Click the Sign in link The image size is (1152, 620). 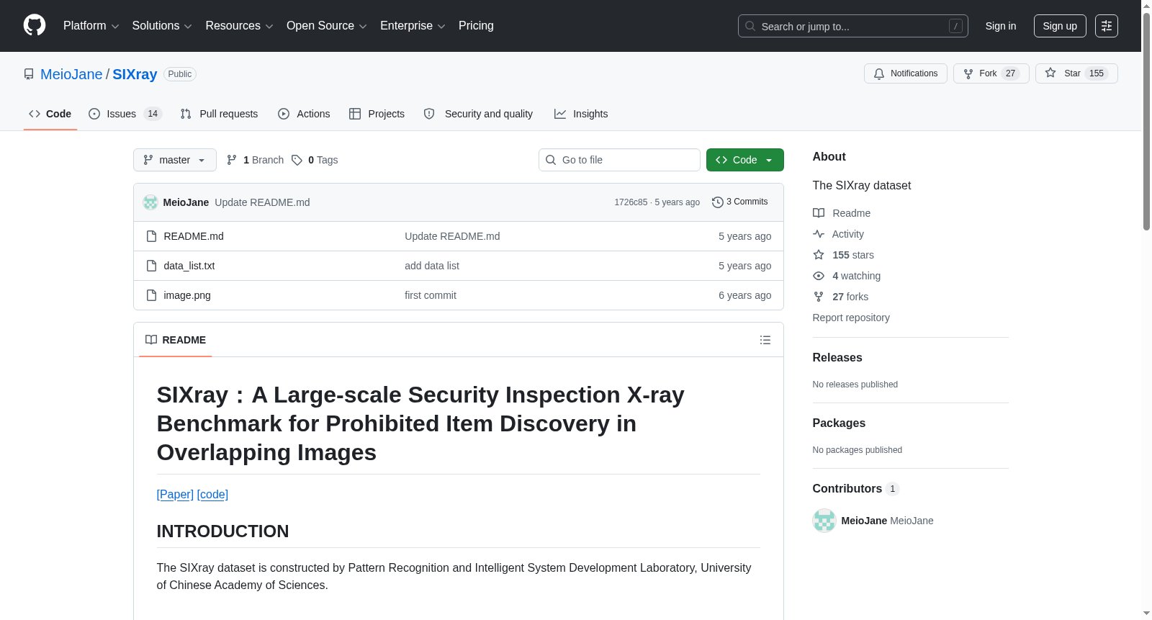[1001, 26]
